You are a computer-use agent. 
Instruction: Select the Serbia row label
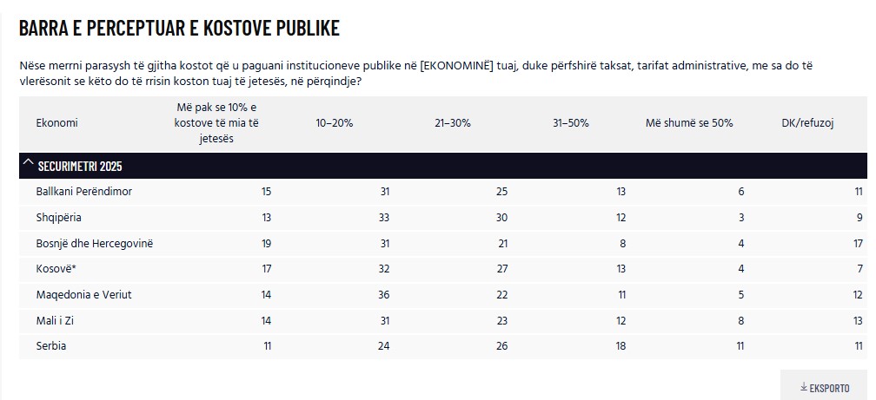51,346
